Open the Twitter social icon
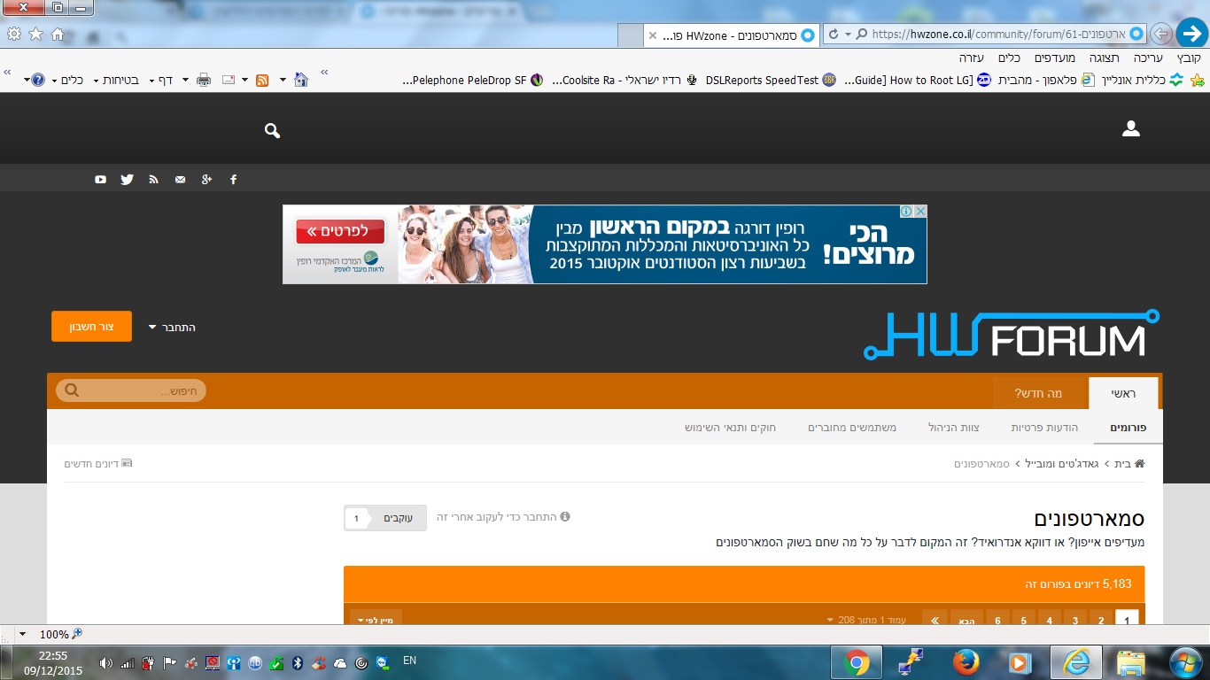Viewport: 1210px width, 680px height. click(127, 179)
